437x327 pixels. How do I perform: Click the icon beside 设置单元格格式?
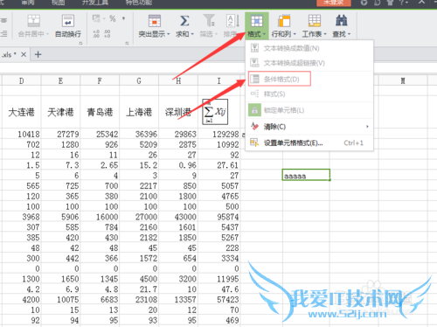pos(254,143)
